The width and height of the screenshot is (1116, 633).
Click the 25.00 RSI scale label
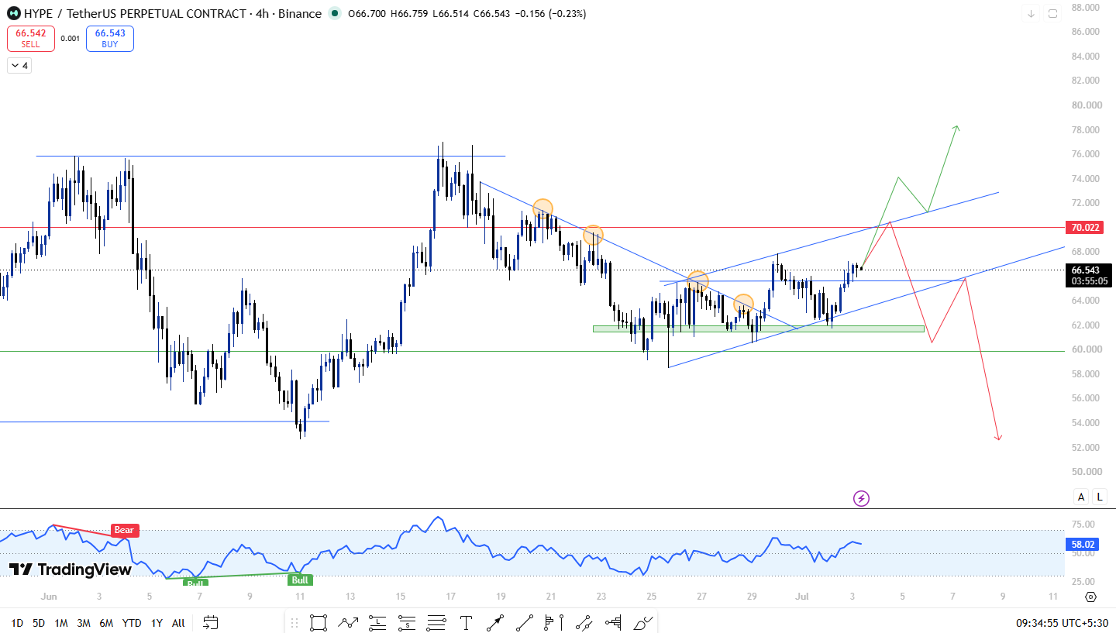pyautogui.click(x=1083, y=582)
